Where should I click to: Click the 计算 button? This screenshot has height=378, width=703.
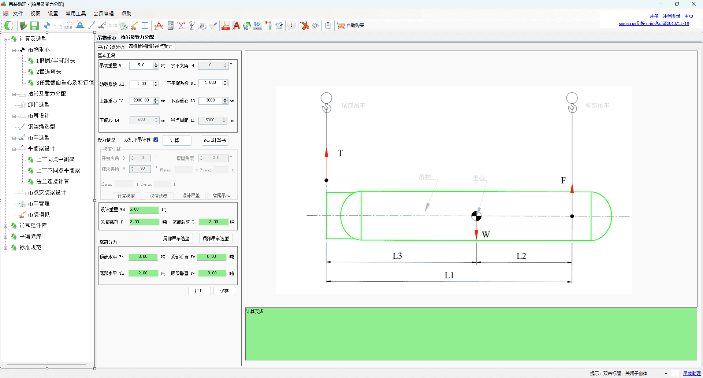pos(175,140)
